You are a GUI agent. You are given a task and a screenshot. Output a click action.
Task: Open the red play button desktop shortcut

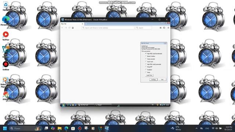pos(6,36)
